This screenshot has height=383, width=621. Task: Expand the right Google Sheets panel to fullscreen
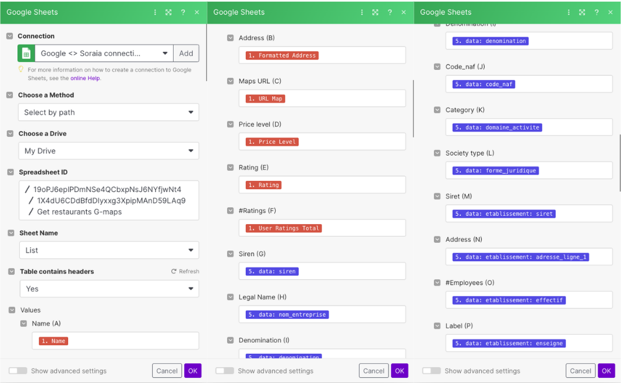582,12
